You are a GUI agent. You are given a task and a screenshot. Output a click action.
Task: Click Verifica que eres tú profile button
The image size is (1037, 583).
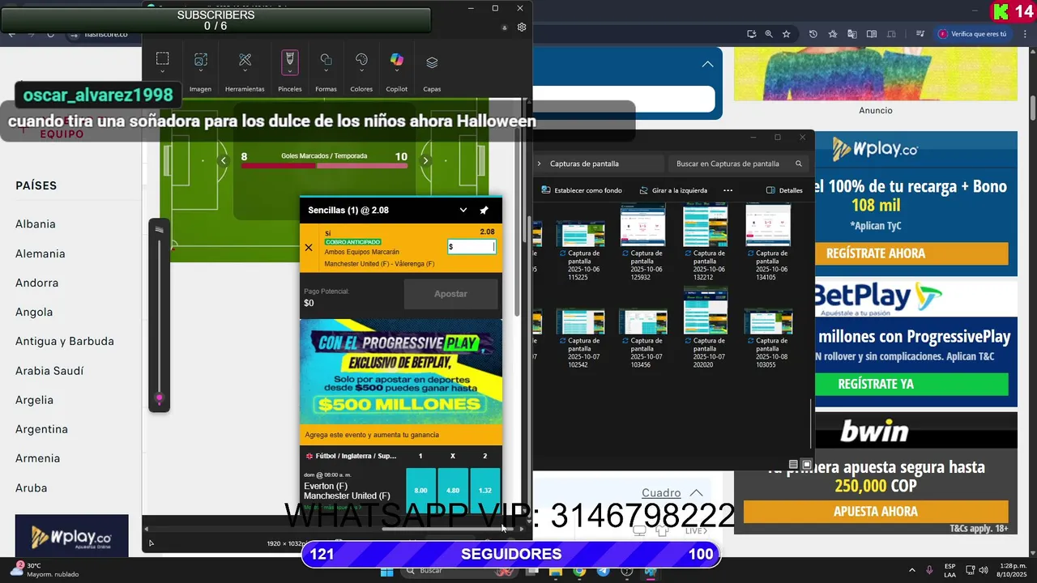973,34
